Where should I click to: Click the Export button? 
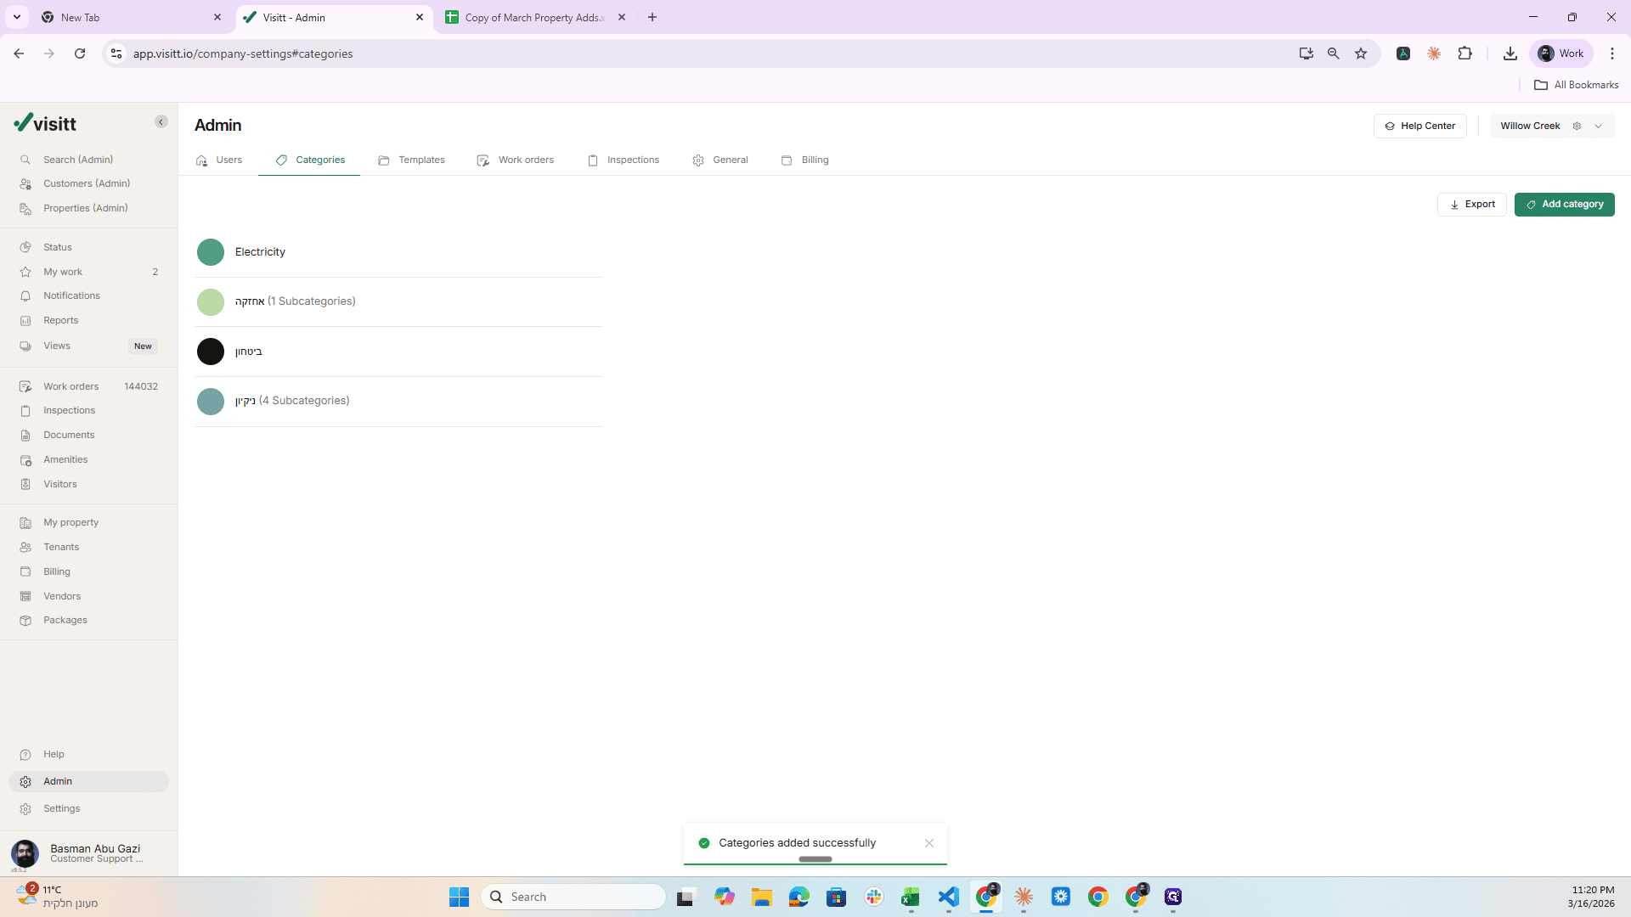pyautogui.click(x=1472, y=205)
